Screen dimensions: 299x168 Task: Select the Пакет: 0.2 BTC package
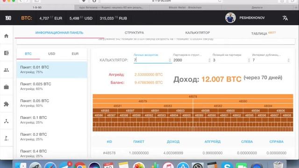[52, 137]
